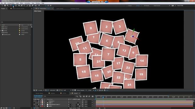Click the color depth bpc button
The image size is (195, 109).
point(9,108)
